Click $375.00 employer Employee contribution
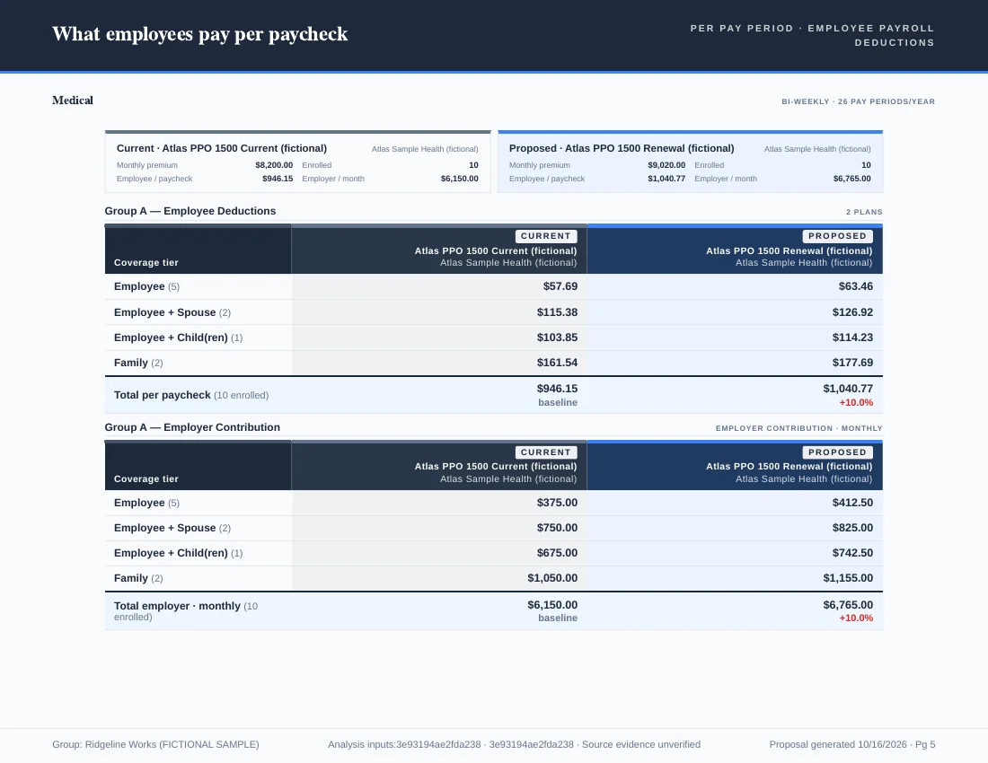The height and width of the screenshot is (763, 988). pyautogui.click(x=557, y=503)
